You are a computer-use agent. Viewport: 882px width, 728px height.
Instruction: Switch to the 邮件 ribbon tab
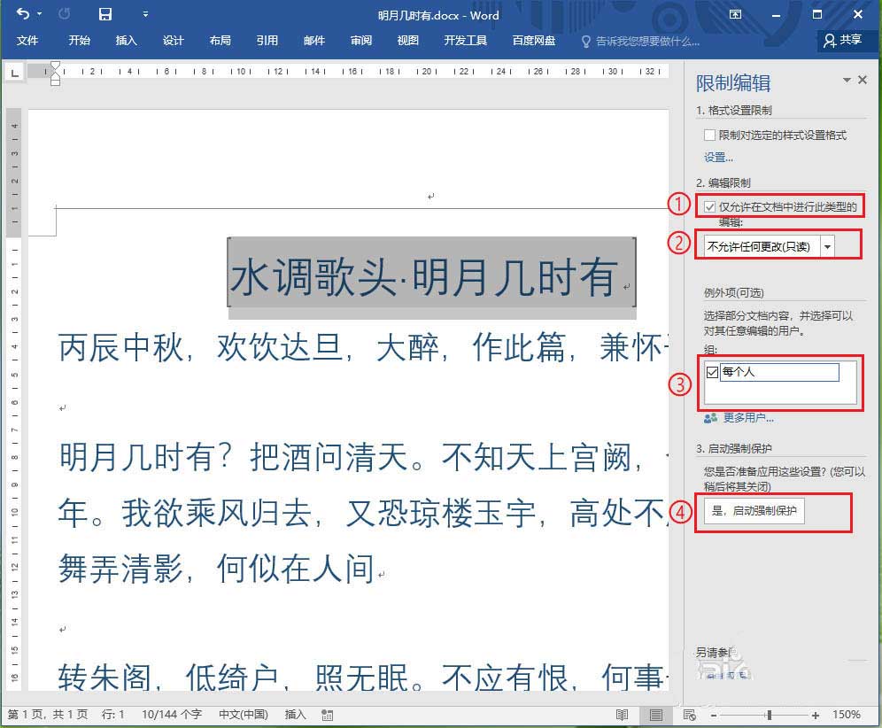coord(313,41)
